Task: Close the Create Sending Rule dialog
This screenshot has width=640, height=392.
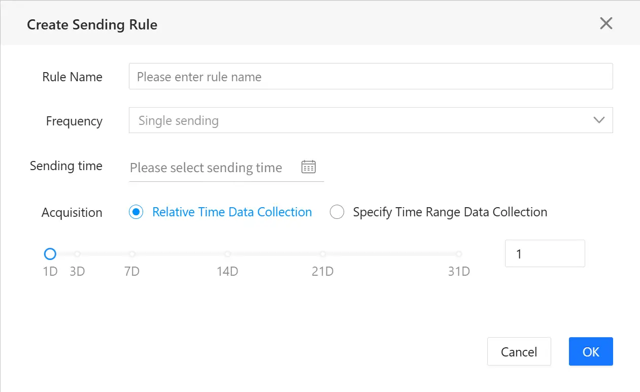Action: 606,23
